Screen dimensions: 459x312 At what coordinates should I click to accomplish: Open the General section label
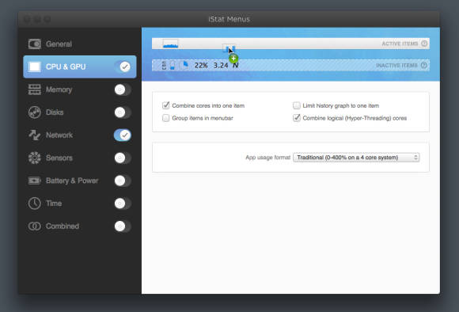[x=59, y=44]
